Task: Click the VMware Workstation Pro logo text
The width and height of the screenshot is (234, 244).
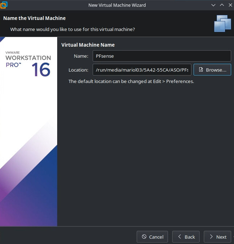Action: click(28, 58)
